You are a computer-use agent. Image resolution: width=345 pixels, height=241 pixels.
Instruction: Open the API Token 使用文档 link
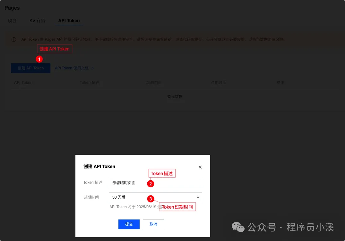73,68
